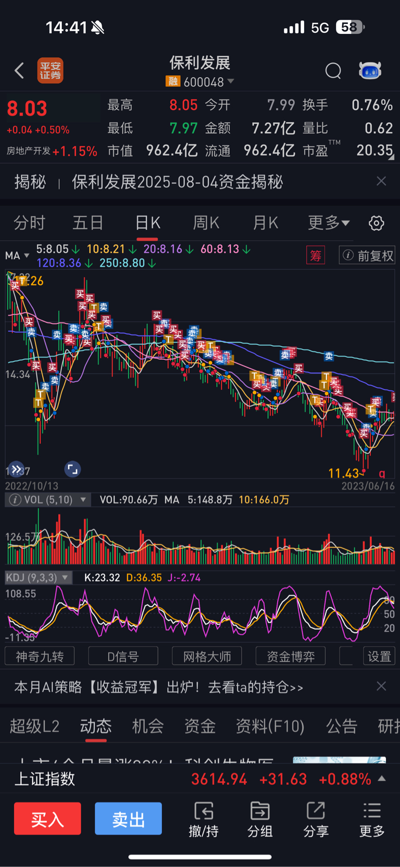Select the 神奇九转 indicator

pos(40,656)
